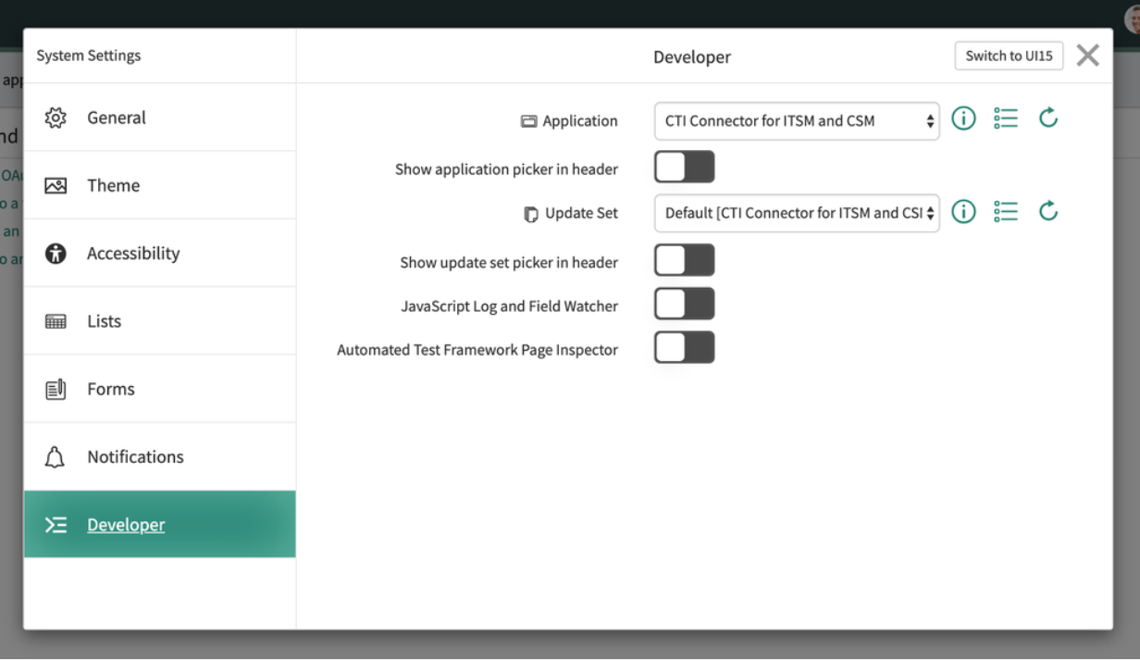Toggle Show update set picker in header
The image size is (1140, 661).
pos(685,259)
